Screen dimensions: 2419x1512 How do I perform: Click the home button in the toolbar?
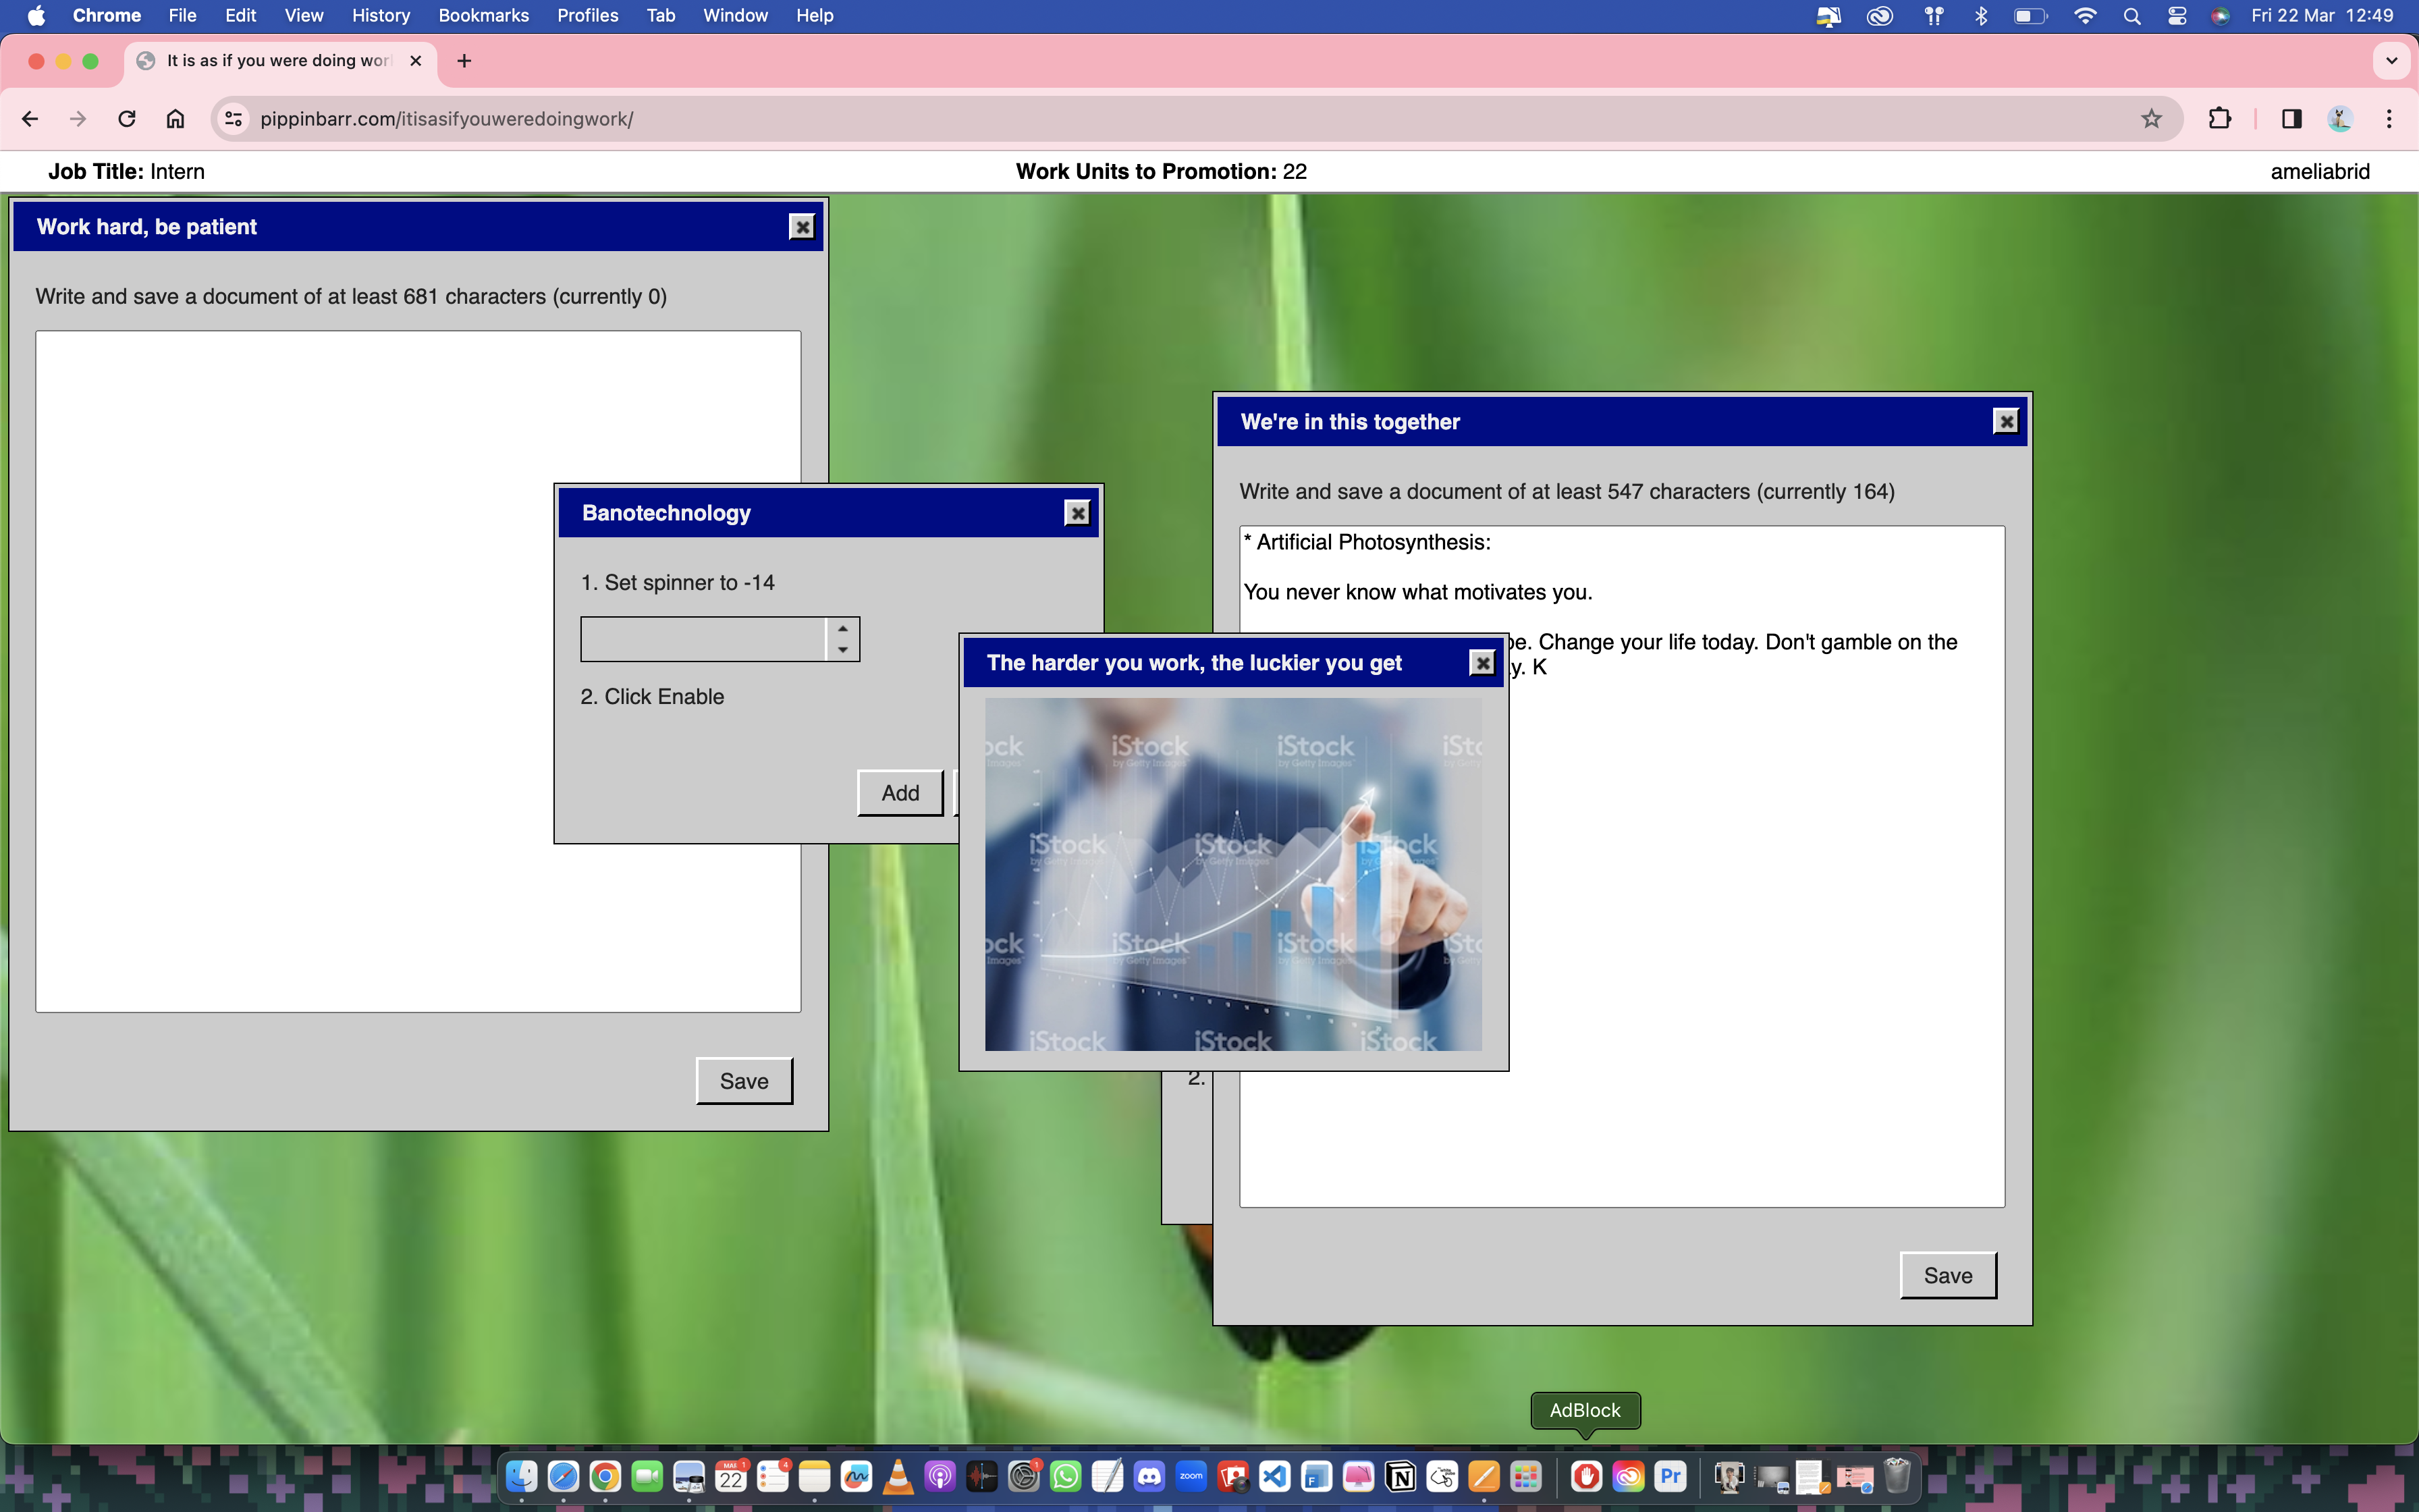pos(175,119)
